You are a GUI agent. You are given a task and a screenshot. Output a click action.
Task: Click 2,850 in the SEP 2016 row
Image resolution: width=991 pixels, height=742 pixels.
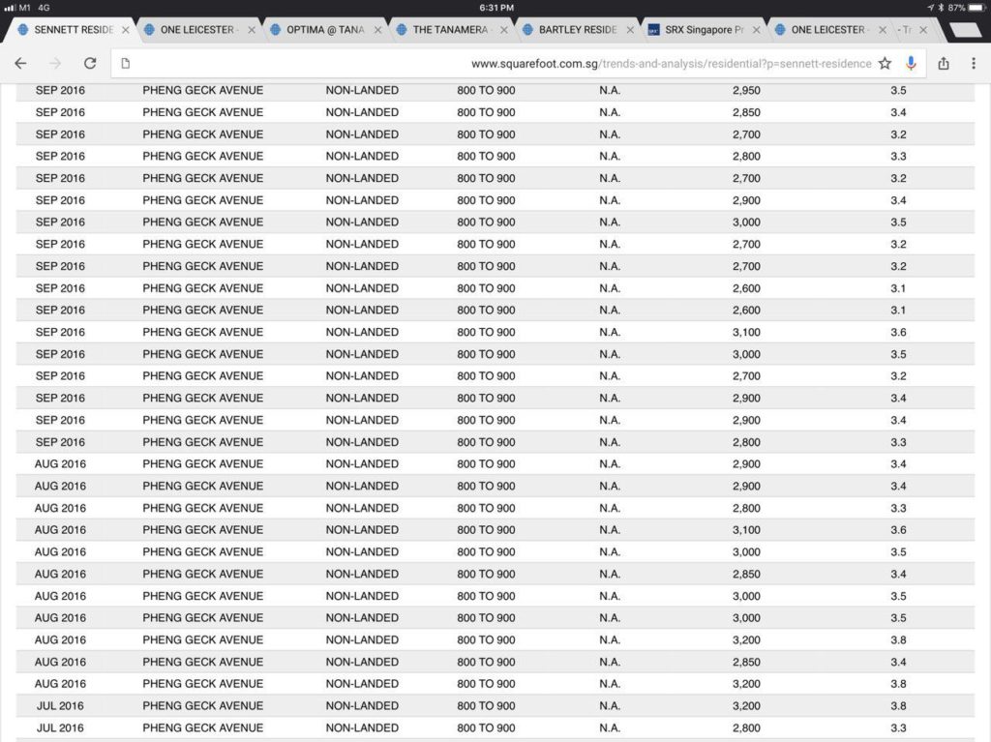(x=746, y=112)
